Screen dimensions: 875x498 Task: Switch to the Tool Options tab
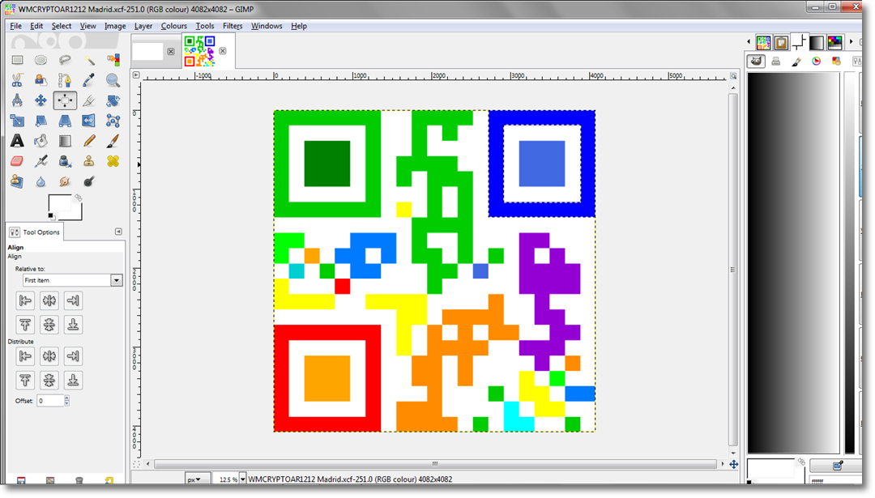point(35,232)
